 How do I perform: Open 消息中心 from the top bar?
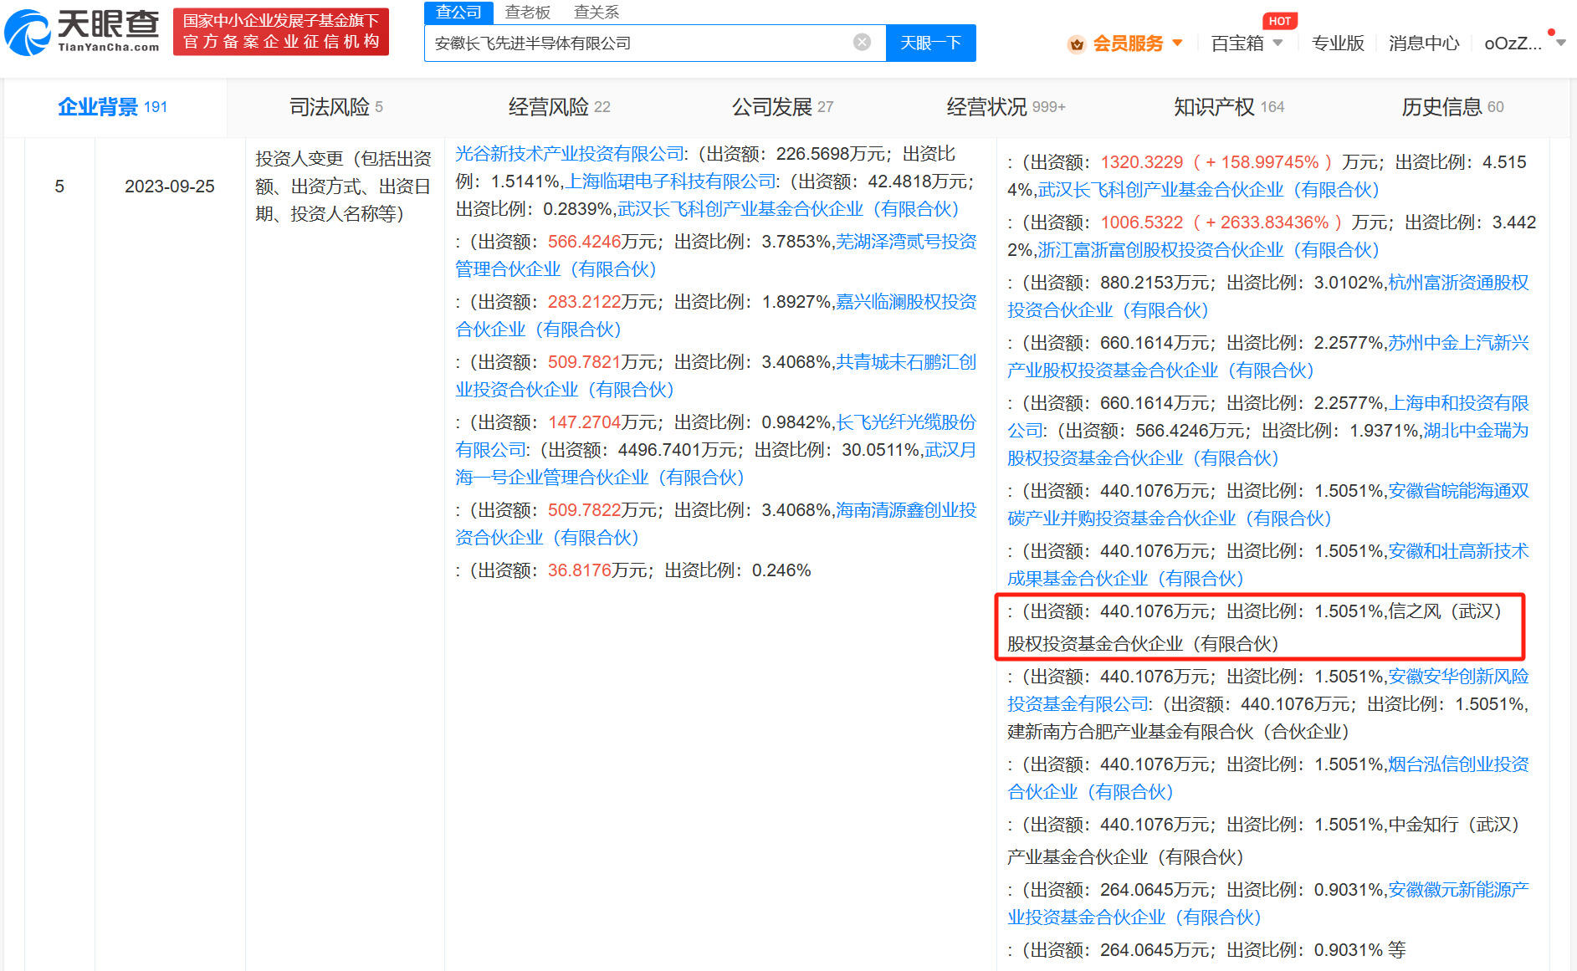1423,43
